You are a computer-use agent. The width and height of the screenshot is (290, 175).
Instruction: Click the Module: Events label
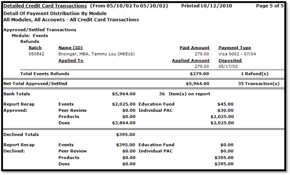(x=30, y=36)
